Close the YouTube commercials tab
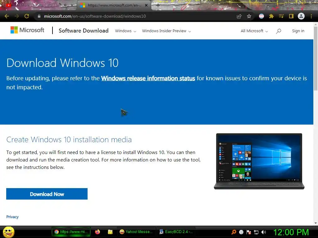Viewport: 318px width, 238px height. [x=72, y=5]
